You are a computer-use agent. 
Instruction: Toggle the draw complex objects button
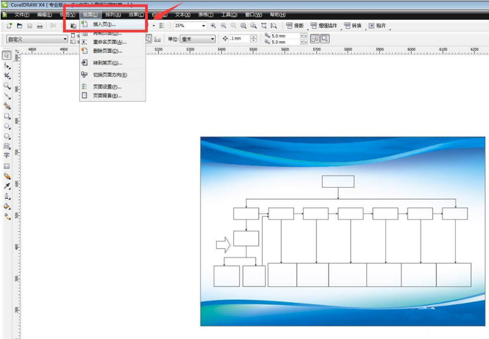(325, 39)
